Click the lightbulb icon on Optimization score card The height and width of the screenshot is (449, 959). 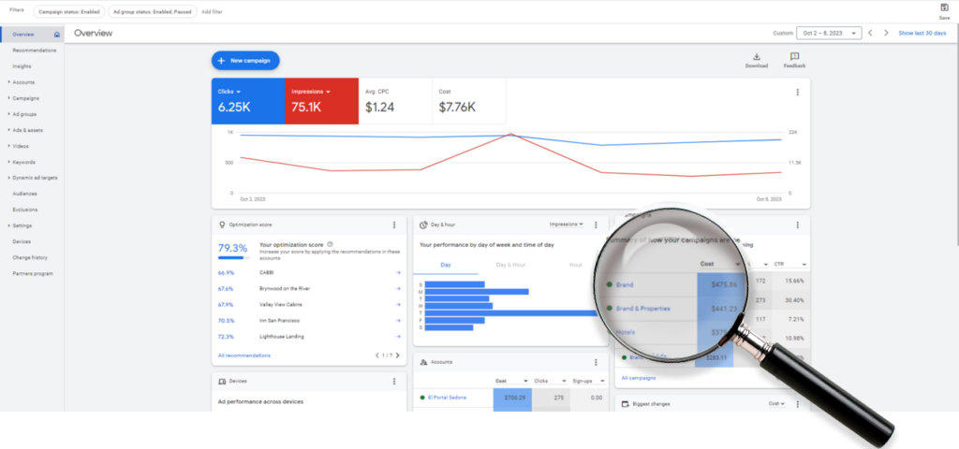tap(222, 224)
